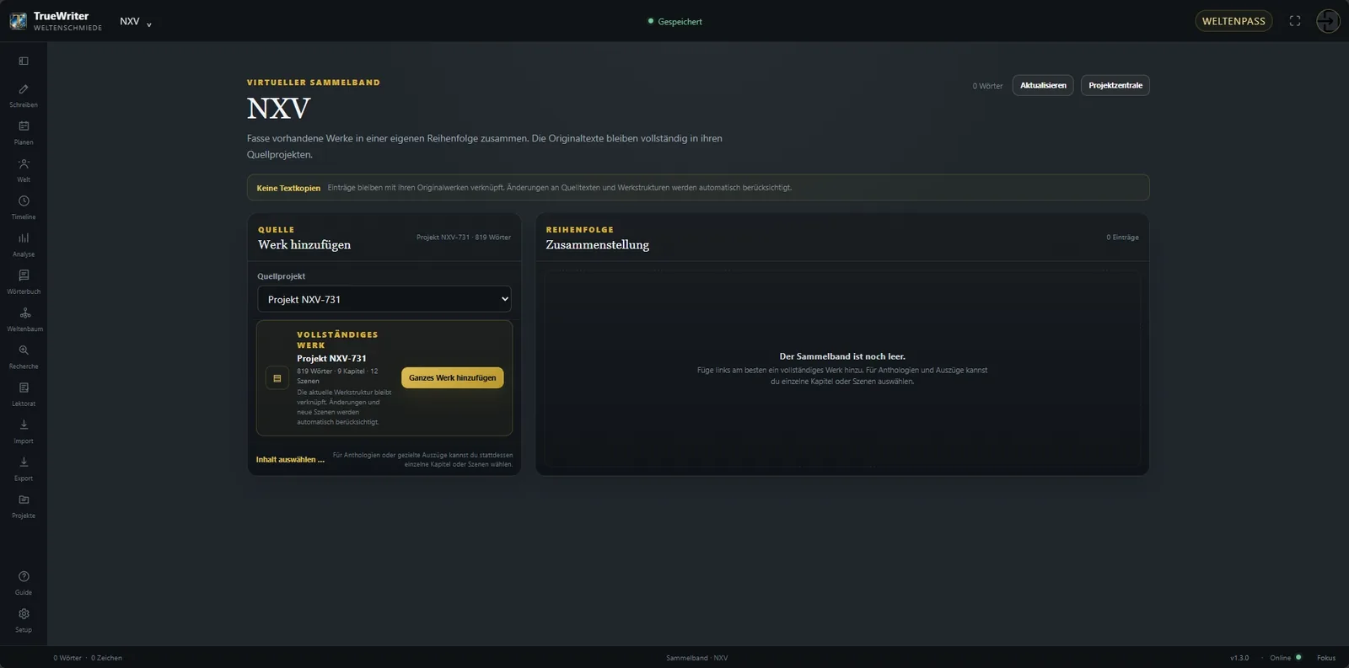This screenshot has width=1349, height=668.
Task: Open the Quellprojekt dropdown Projekt NXV-731
Action: pos(384,299)
